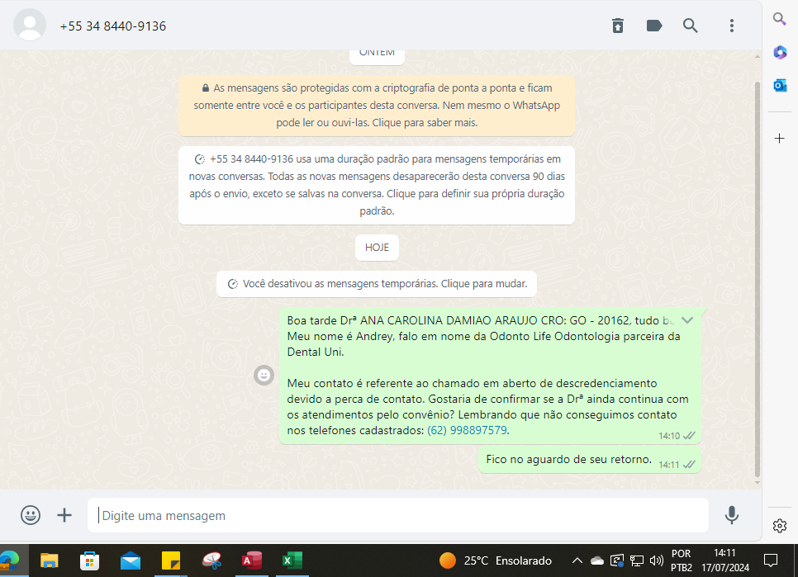Click the 14:10 message timestamp
Image resolution: width=798 pixels, height=577 pixels.
click(669, 436)
